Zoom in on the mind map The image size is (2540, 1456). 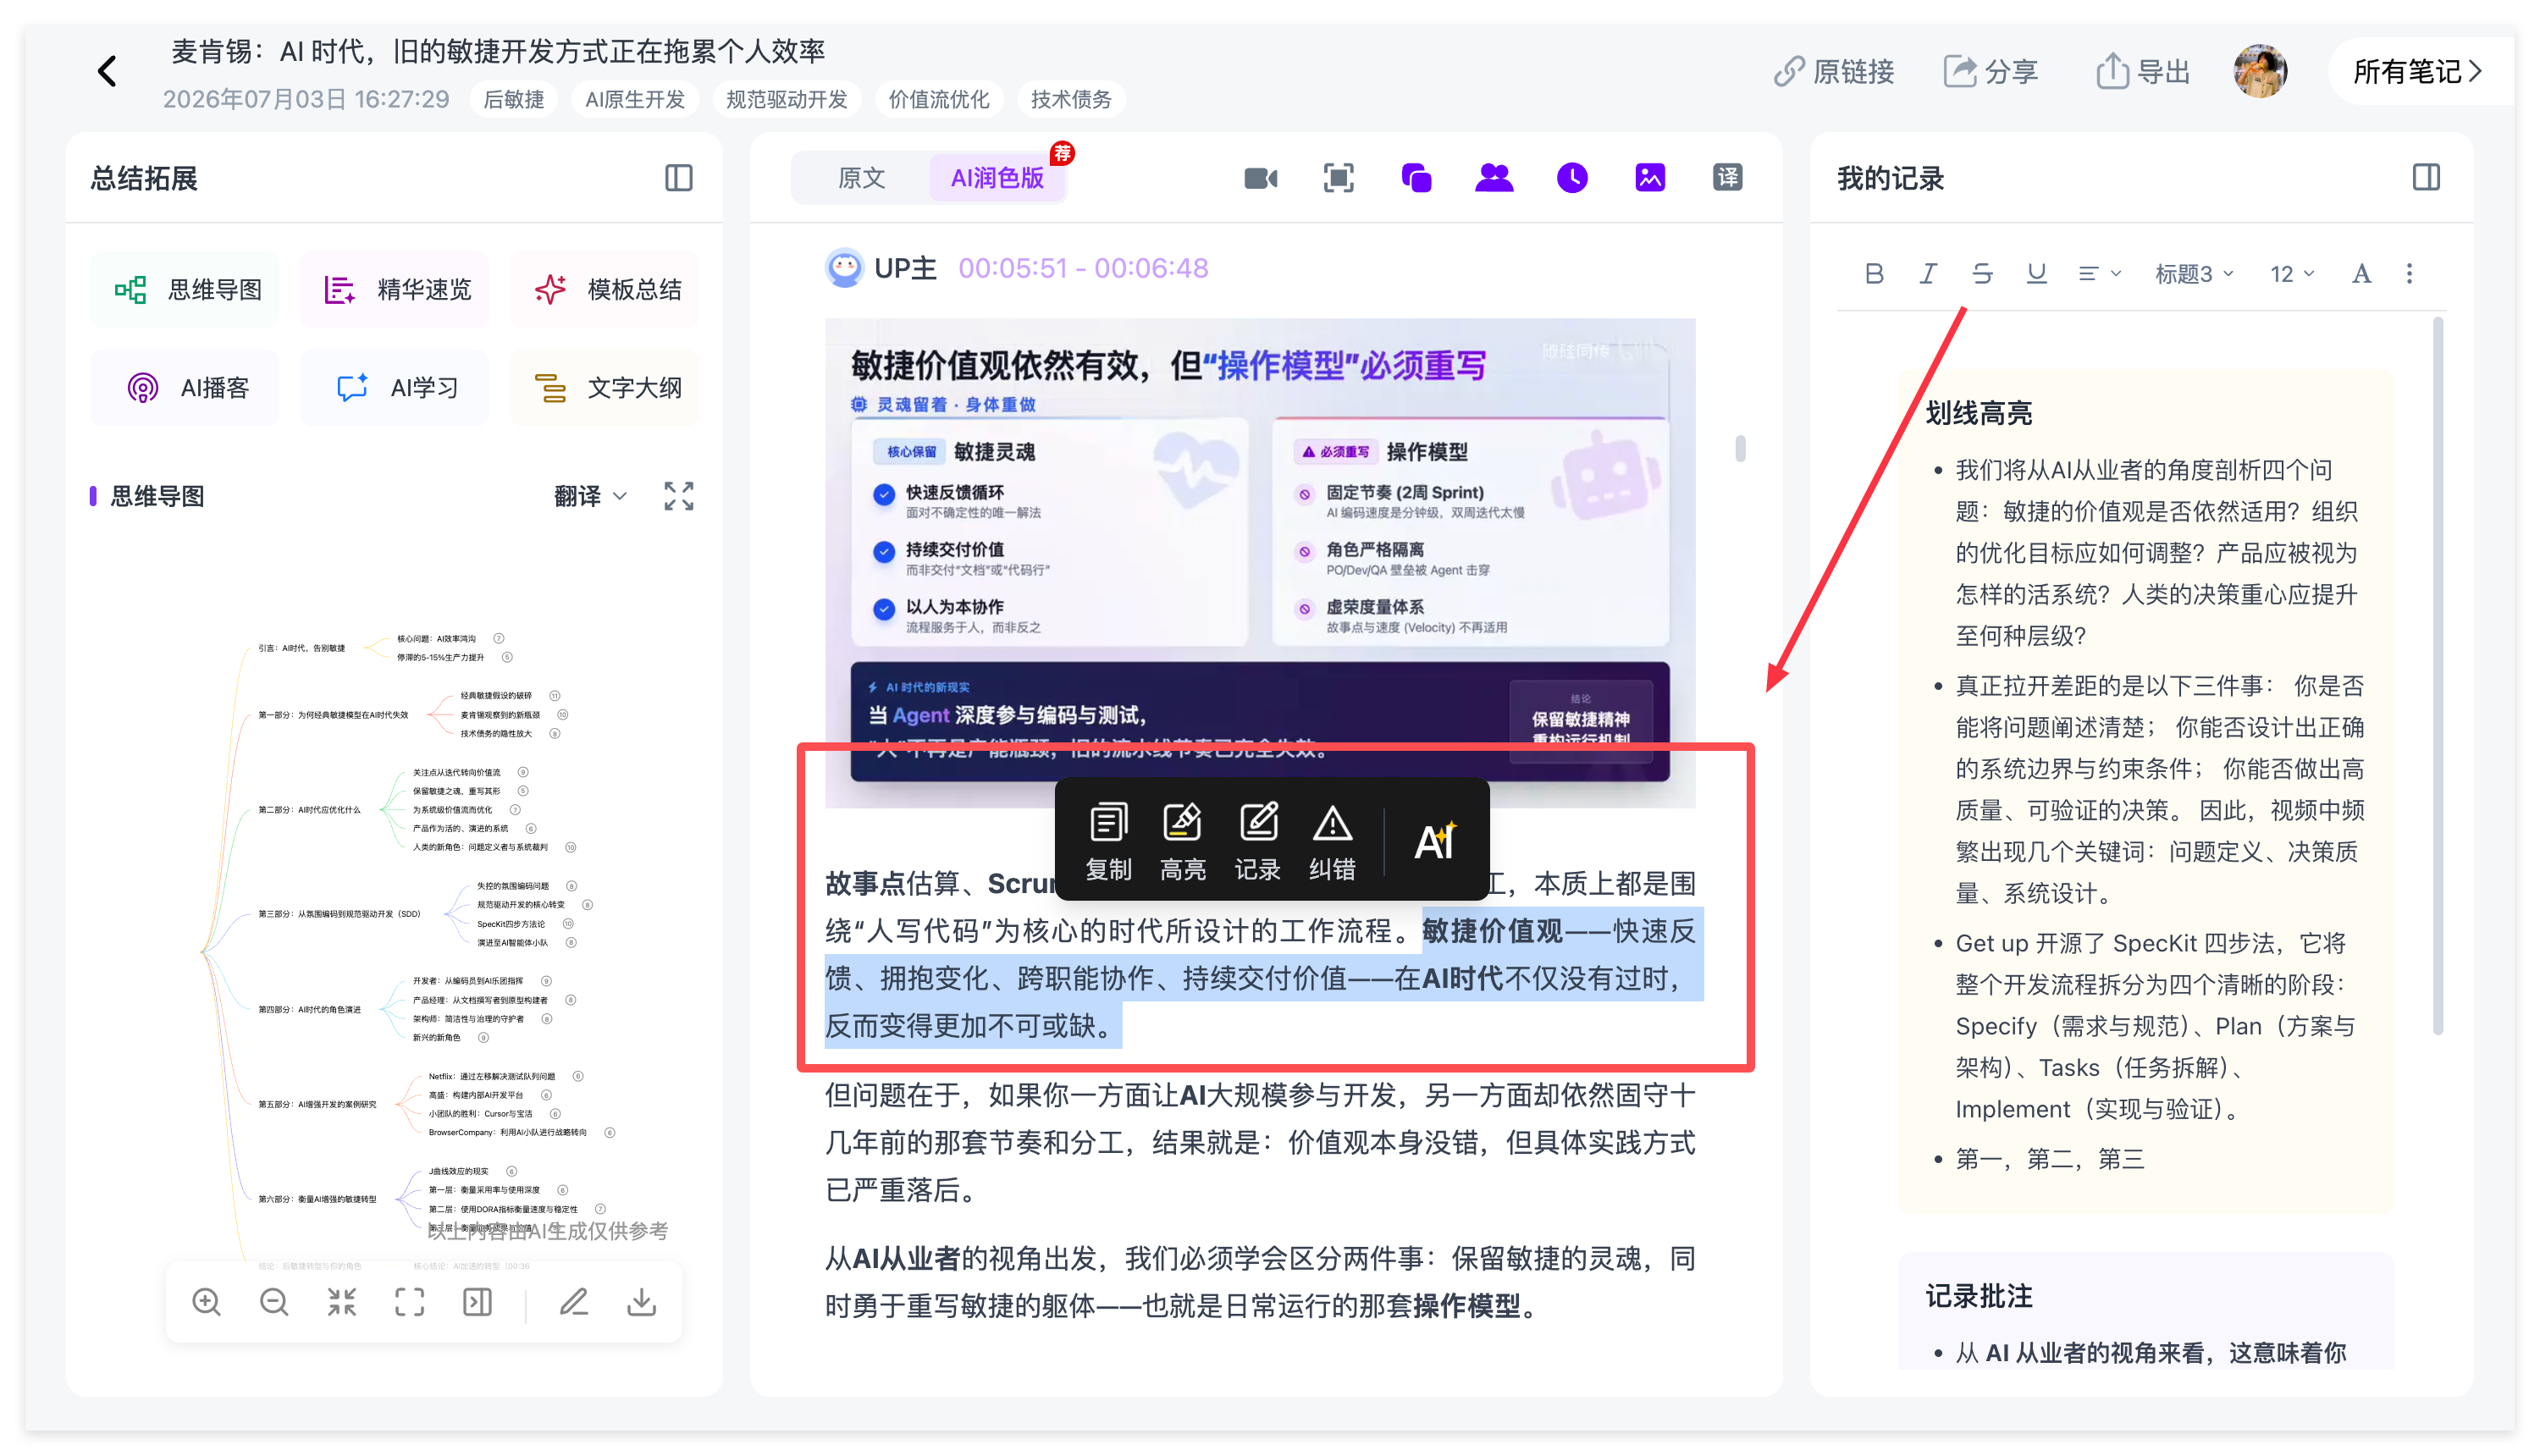[x=207, y=1302]
